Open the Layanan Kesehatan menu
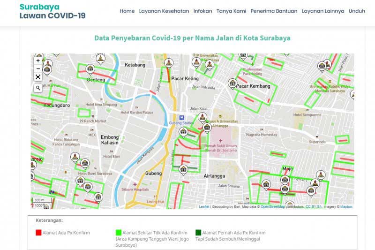Image resolution: width=375 pixels, height=250 pixels. (164, 11)
